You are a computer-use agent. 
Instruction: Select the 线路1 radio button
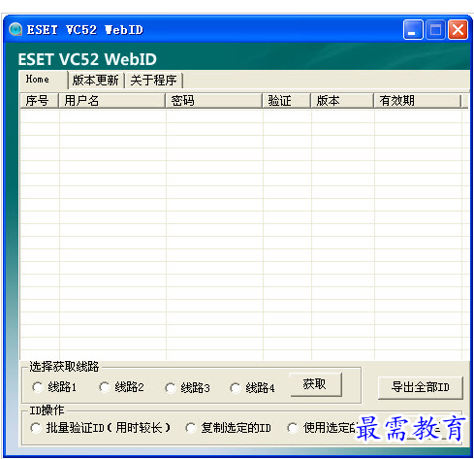tap(38, 387)
